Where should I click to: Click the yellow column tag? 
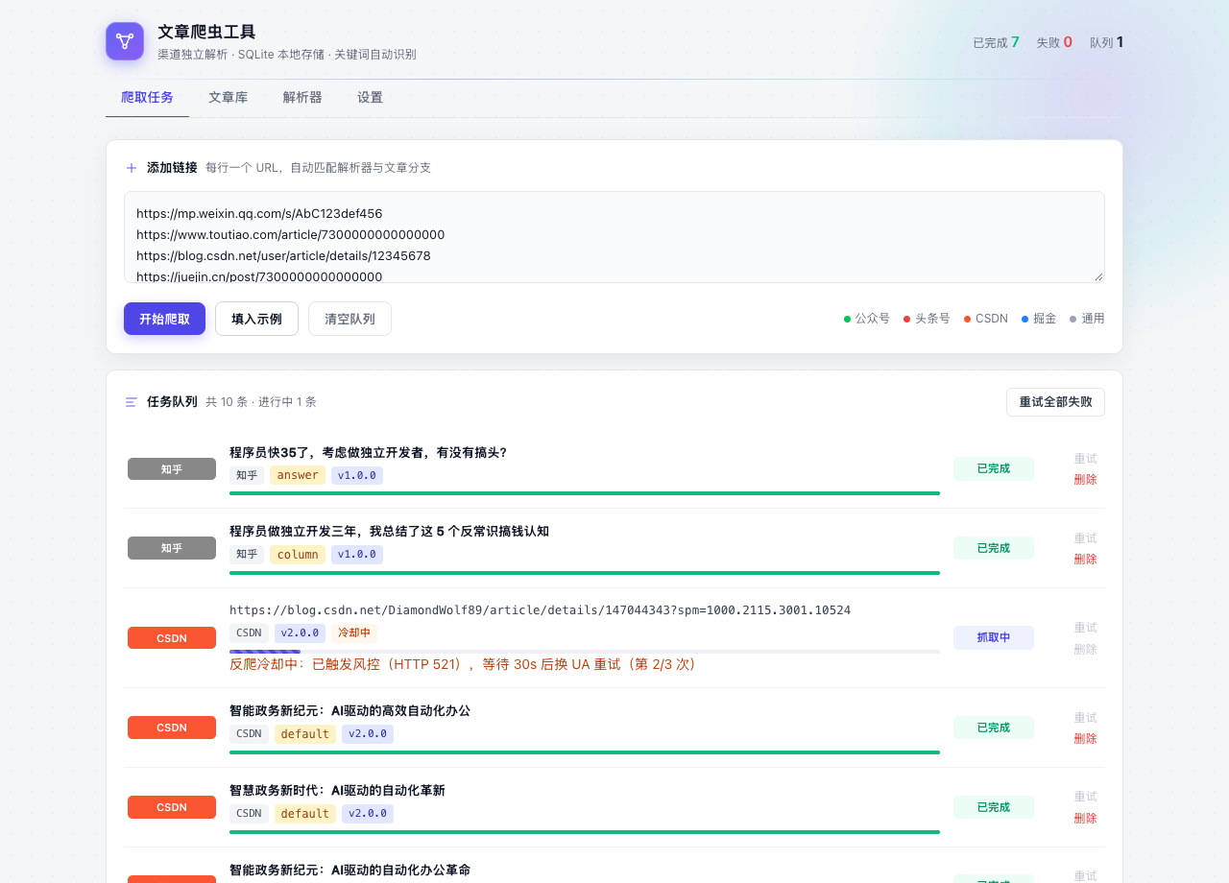(x=298, y=555)
